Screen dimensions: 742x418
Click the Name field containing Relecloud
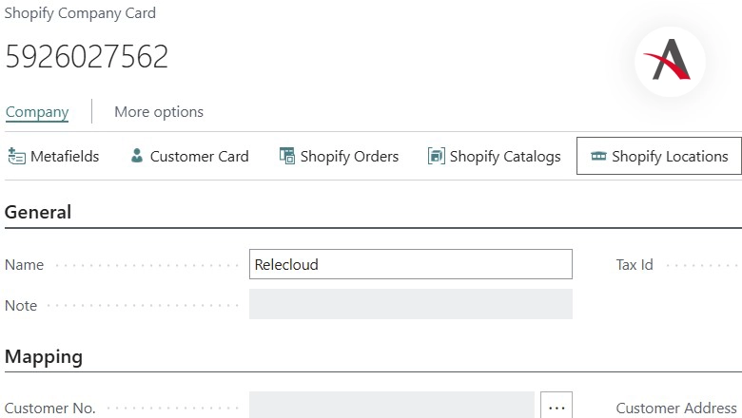(411, 265)
